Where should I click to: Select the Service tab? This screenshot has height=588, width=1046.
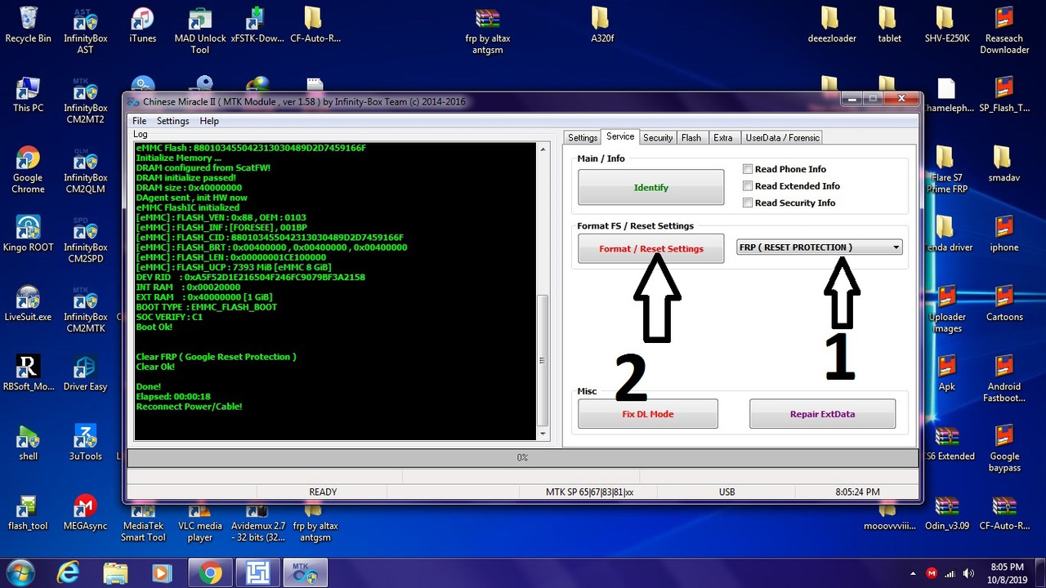pos(620,136)
